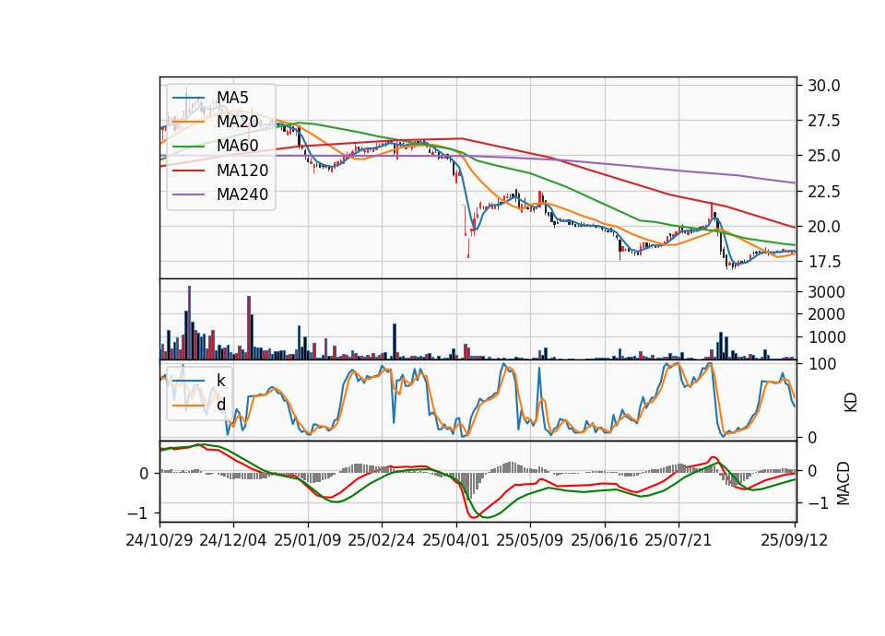885x636 pixels.
Task: Click the 24/12/04 date label
Action: tap(233, 540)
